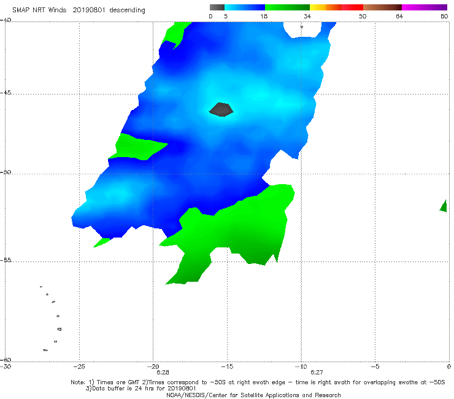Click the longitude axis label '-5'

(375, 366)
